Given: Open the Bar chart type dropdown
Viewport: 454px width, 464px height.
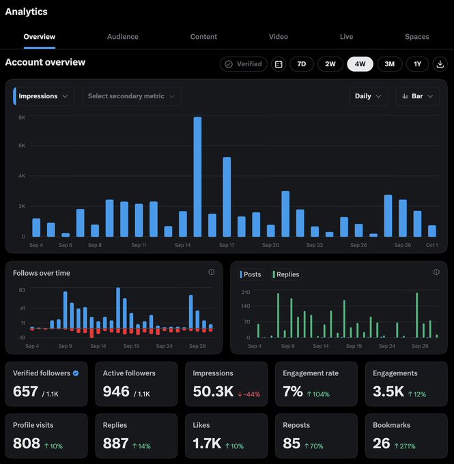Looking at the screenshot, I should (417, 96).
